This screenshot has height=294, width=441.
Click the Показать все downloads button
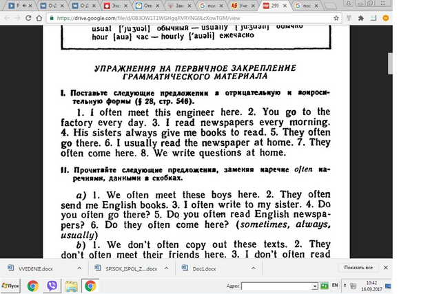pos(358,268)
